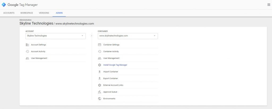
Task: Click the chevron between Account and Container columns
Action: point(92,35)
